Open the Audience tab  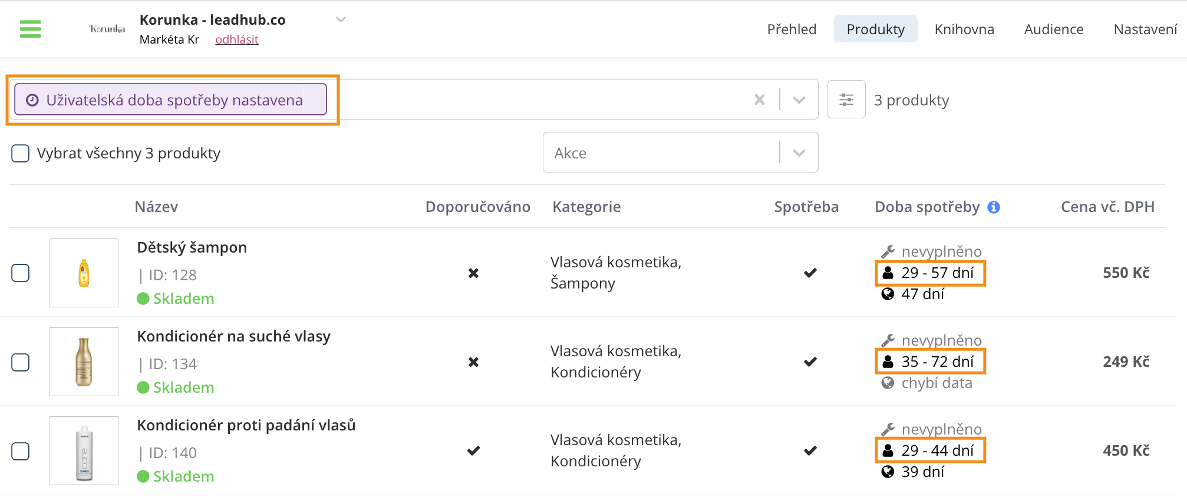point(1054,29)
